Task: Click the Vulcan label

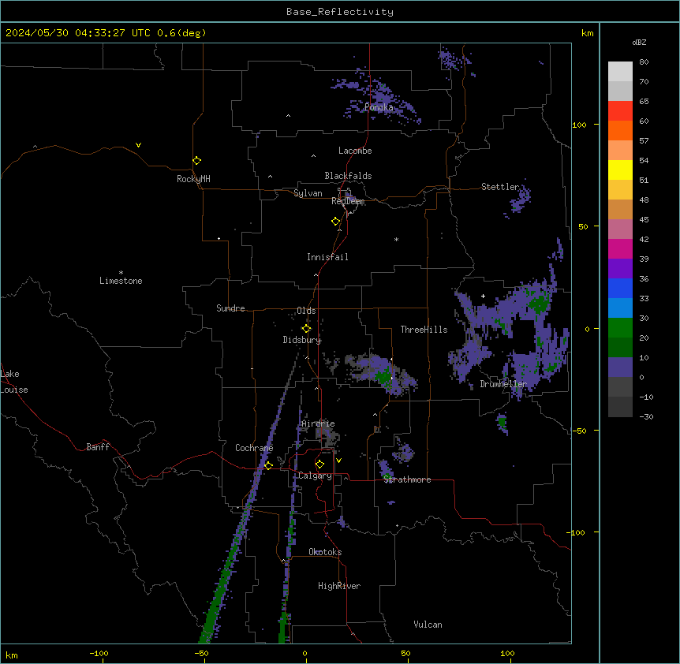Action: [x=428, y=625]
